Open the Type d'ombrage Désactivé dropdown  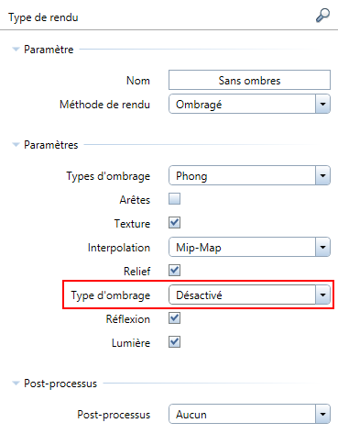click(249, 295)
